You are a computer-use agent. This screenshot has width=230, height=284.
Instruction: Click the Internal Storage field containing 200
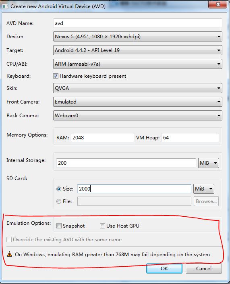click(x=126, y=163)
